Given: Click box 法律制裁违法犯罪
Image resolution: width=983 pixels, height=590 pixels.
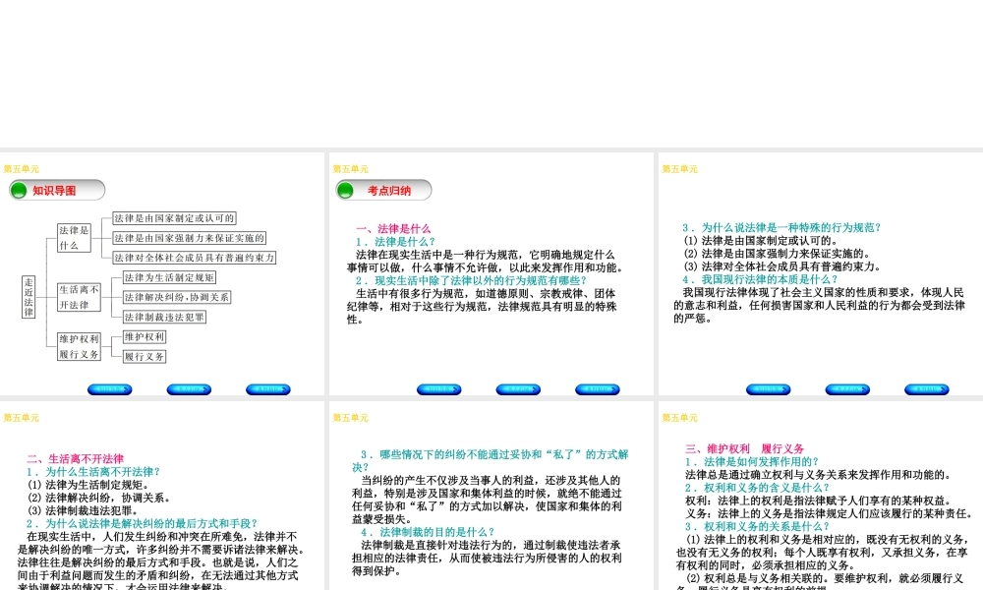Looking at the screenshot, I should click(x=164, y=317).
